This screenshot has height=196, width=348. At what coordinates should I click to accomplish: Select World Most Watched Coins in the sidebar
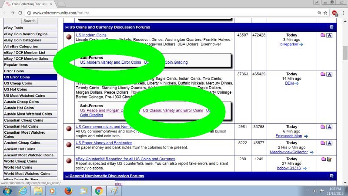coord(30,173)
